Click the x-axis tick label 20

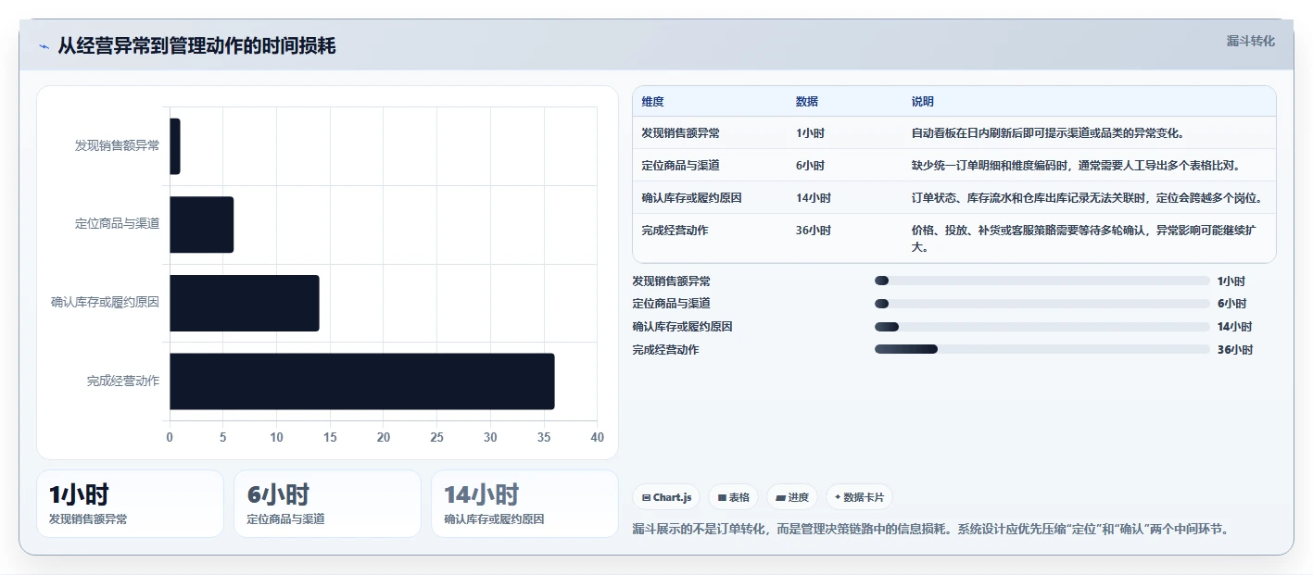pyautogui.click(x=383, y=438)
